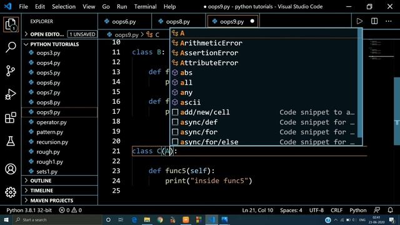The height and width of the screenshot is (225, 400).
Task: Click the editor minimap preview
Action: pyautogui.click(x=381, y=50)
